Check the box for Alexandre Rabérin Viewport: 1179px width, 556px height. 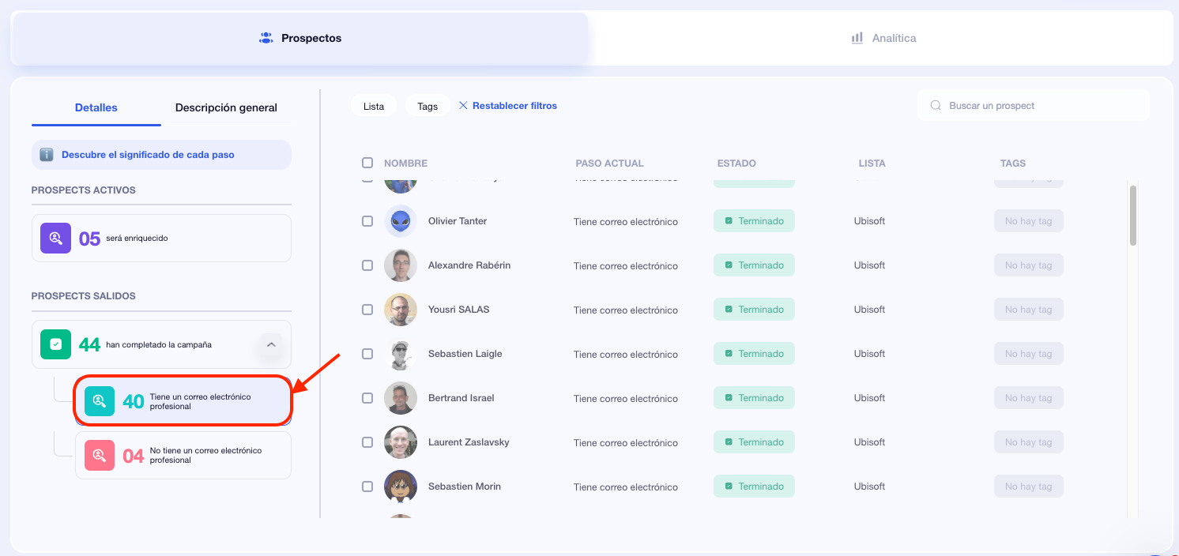[x=367, y=265]
